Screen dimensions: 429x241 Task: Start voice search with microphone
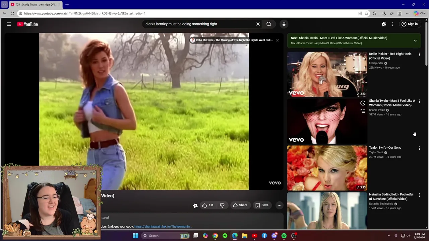click(284, 24)
